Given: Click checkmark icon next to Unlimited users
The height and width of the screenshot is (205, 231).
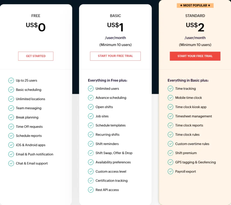Looking at the screenshot, I should click(91, 89).
